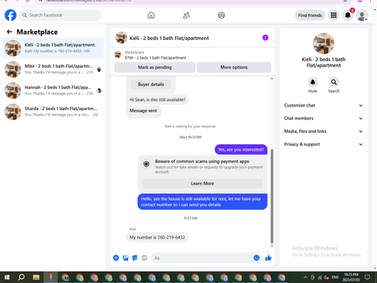Click More options button

pyautogui.click(x=234, y=67)
